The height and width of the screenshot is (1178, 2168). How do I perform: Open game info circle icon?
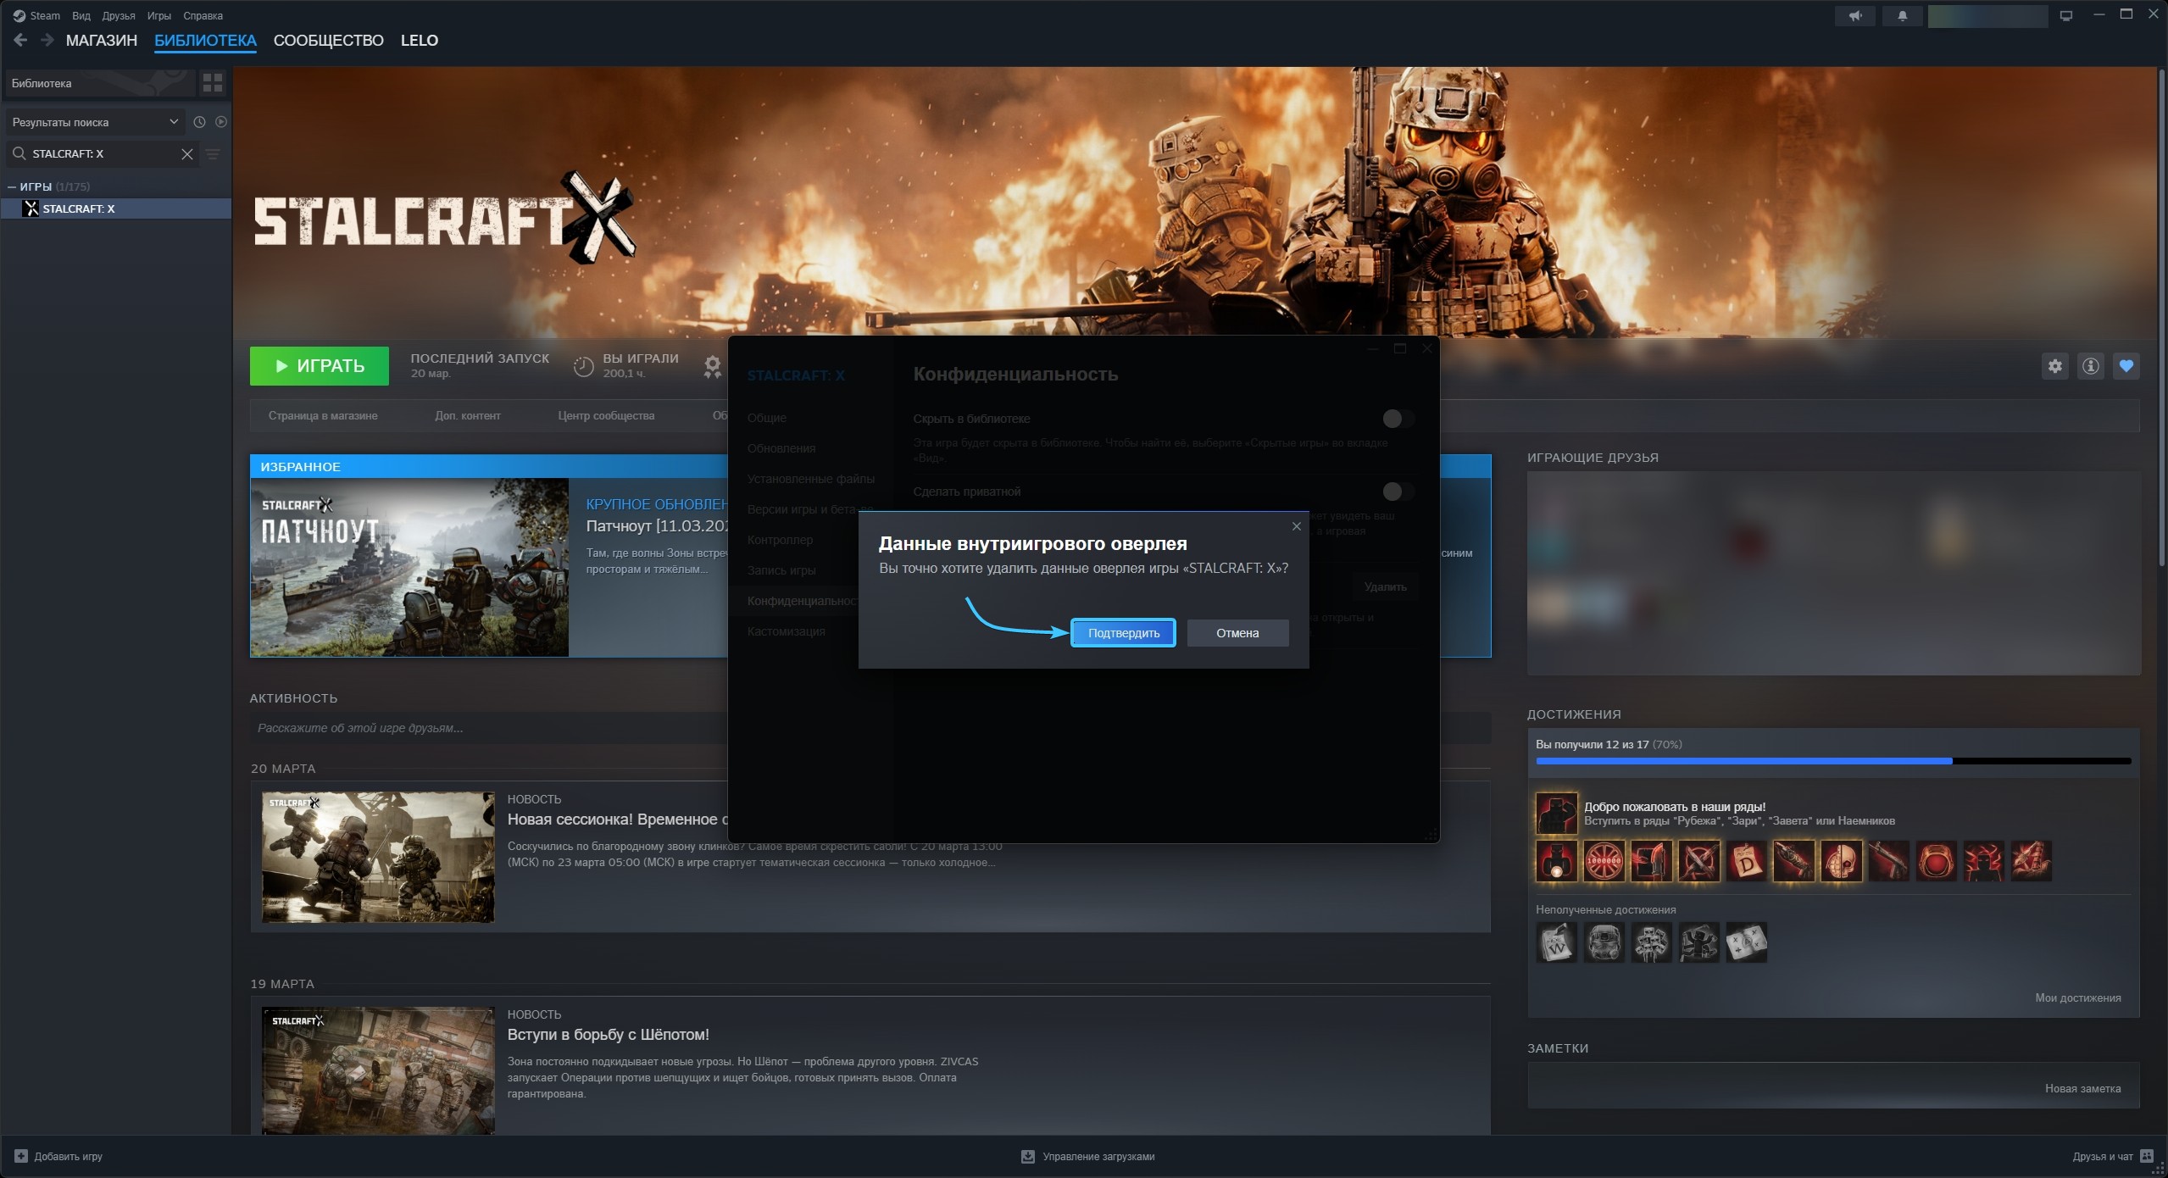tap(2091, 366)
